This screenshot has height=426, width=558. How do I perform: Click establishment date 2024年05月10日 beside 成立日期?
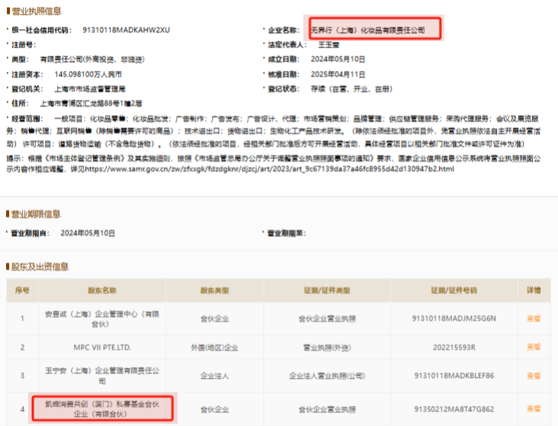[338, 59]
